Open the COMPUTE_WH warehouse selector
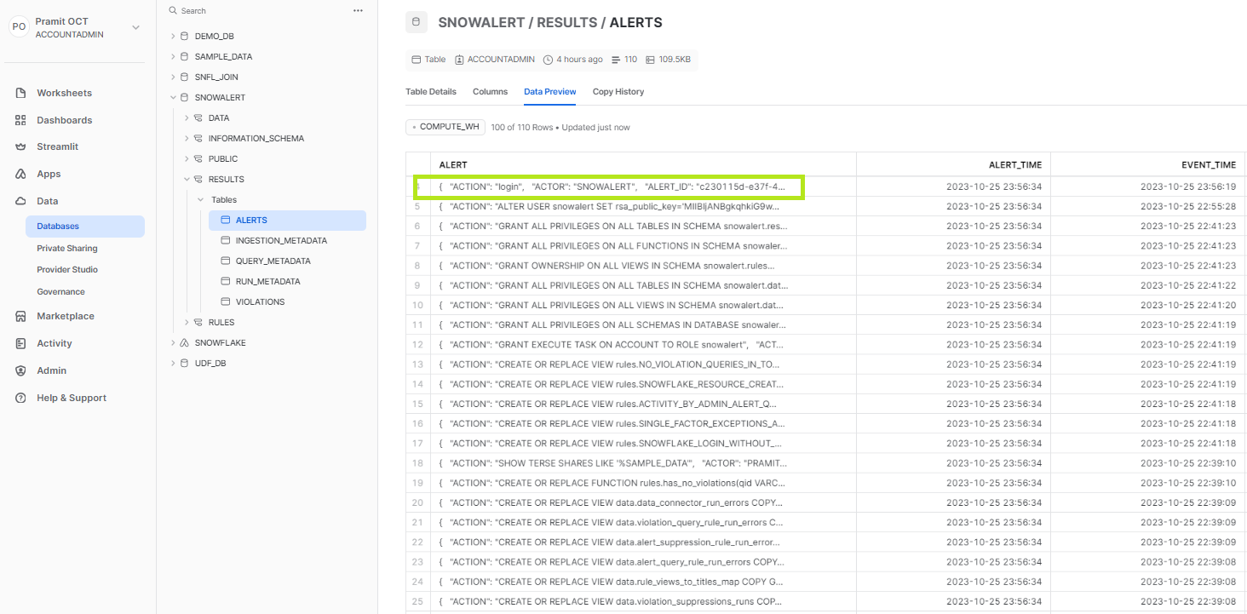Viewport: 1247px width, 614px height. coord(445,125)
